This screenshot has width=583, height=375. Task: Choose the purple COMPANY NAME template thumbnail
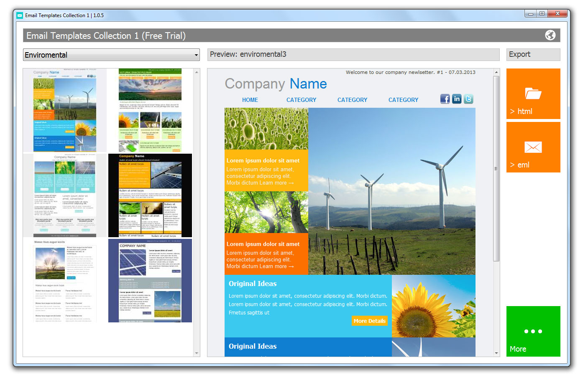(x=150, y=281)
